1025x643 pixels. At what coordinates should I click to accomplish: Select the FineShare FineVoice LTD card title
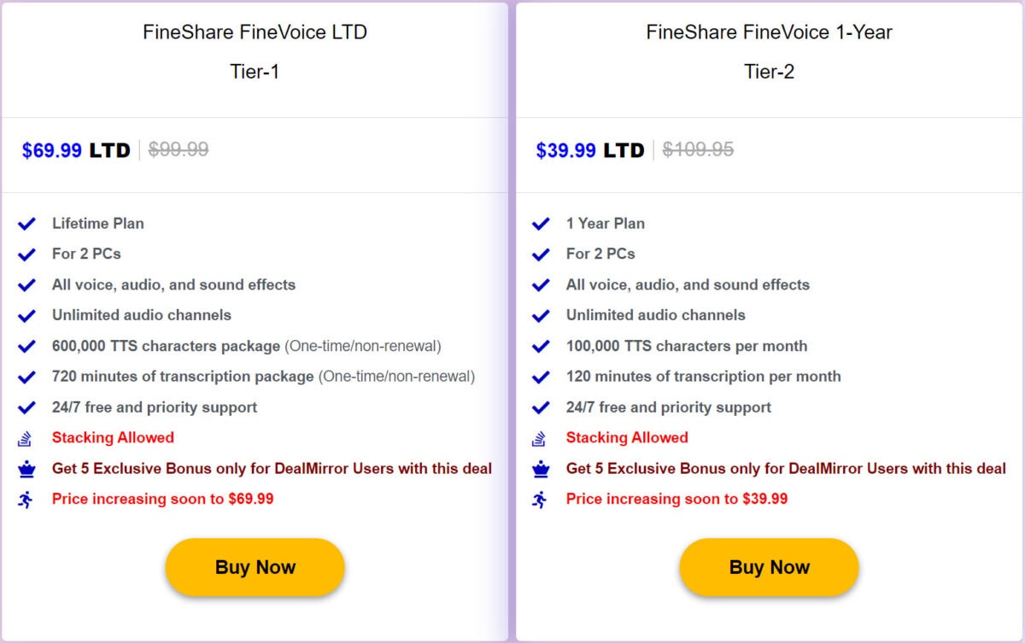tap(255, 32)
